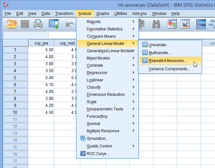Open Generalized Linear Models submenu

click(107, 51)
